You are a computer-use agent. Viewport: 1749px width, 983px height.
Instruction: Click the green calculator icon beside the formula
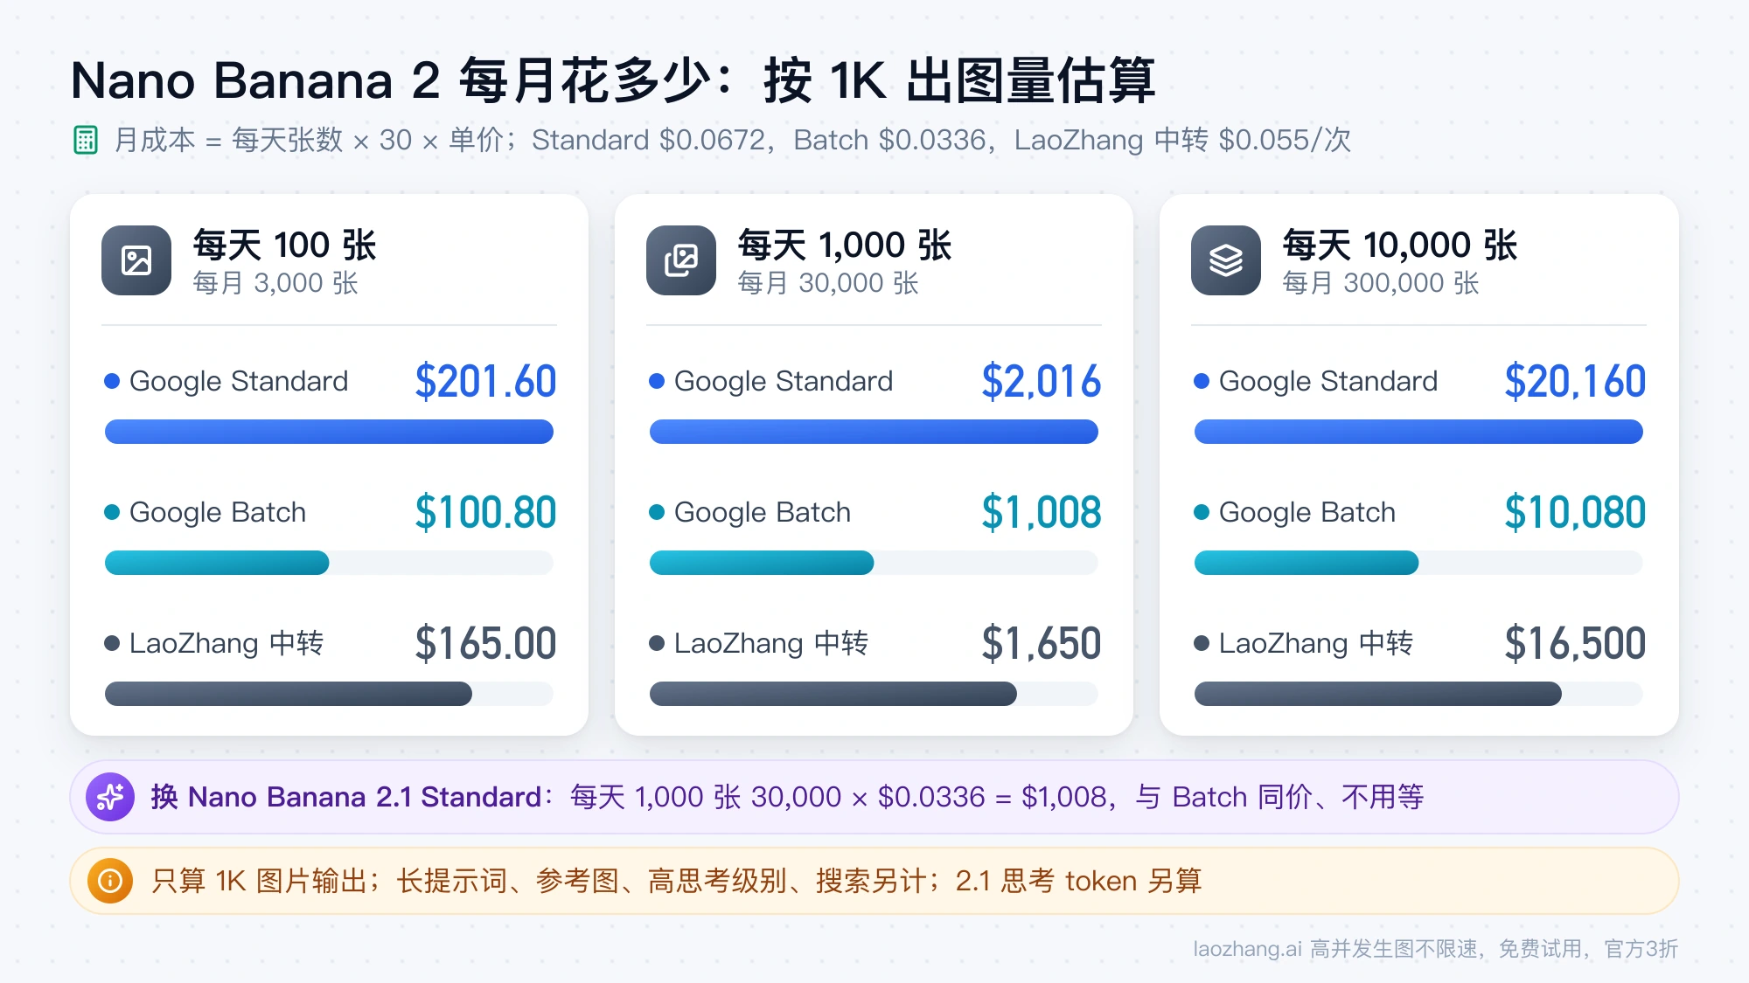tap(86, 140)
